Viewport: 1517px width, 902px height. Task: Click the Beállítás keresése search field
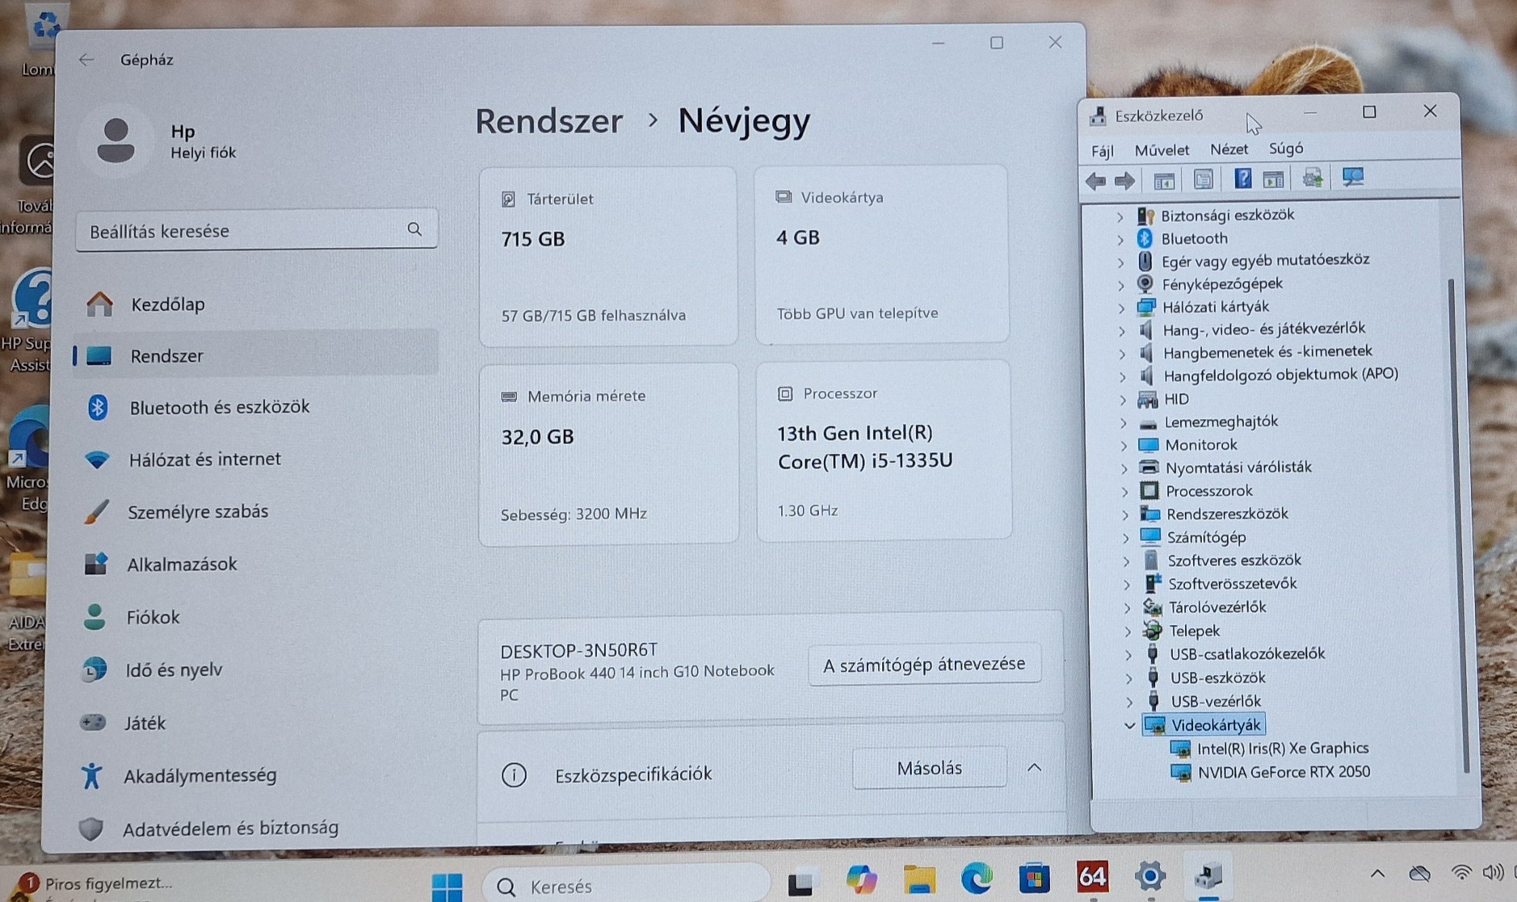[256, 231]
